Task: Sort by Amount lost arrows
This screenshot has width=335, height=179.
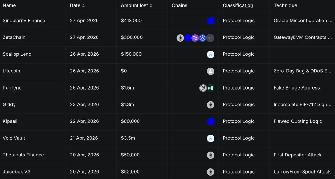Action: click(x=151, y=6)
